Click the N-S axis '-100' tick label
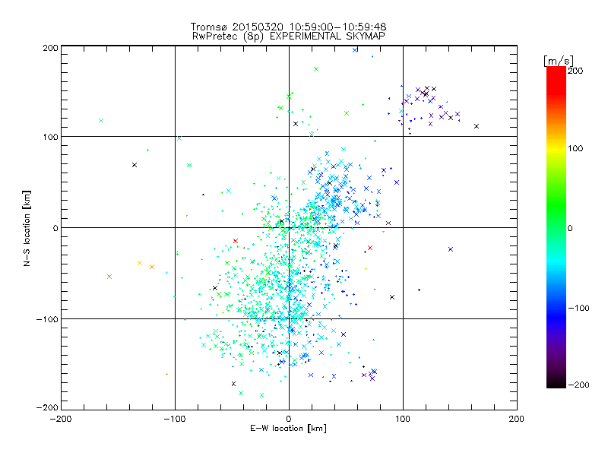This screenshot has height=456, width=608. [47, 319]
